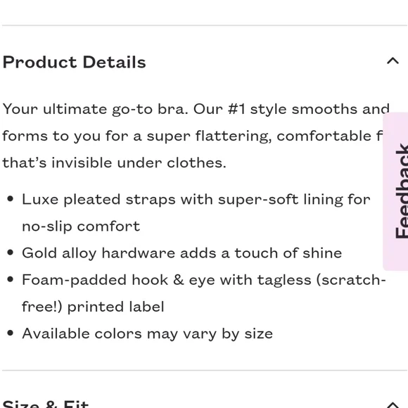The width and height of the screenshot is (408, 408).
Task: Select the 'Foam-padded hook & eye with tagless' line
Action: point(204,280)
